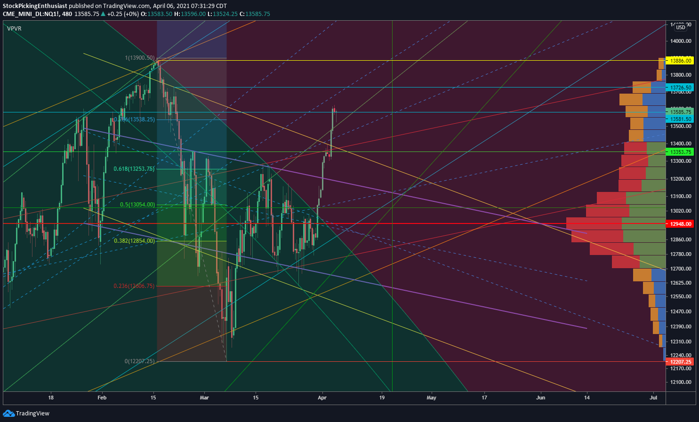Image resolution: width=699 pixels, height=422 pixels.
Task: Click the Jul label on time axis
Action: pyautogui.click(x=653, y=398)
